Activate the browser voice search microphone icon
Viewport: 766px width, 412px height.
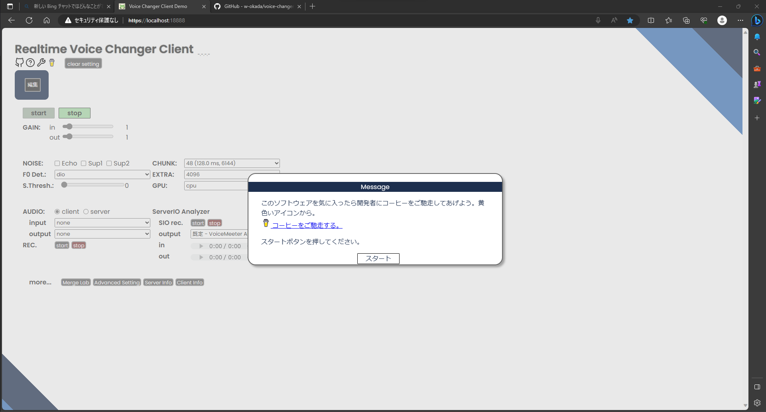click(598, 20)
